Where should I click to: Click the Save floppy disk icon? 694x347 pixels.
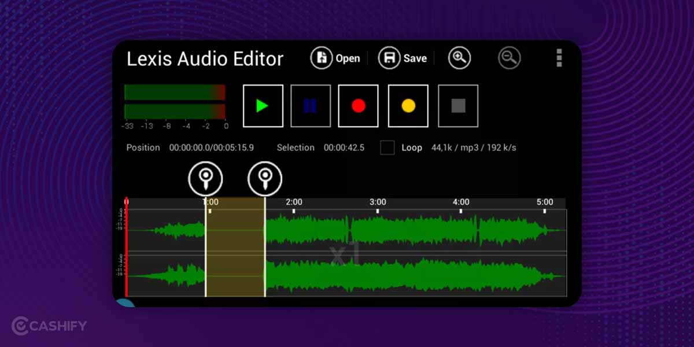[x=389, y=58]
